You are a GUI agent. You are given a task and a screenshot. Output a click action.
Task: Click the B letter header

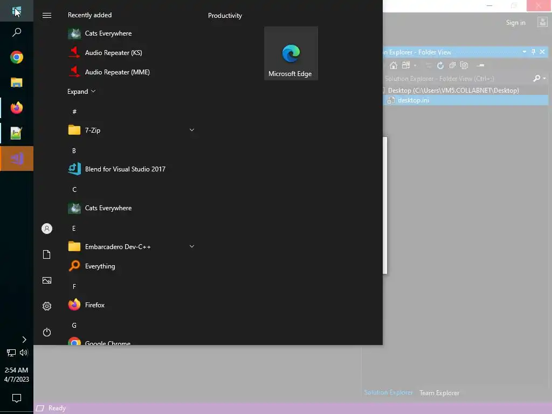[74, 151]
